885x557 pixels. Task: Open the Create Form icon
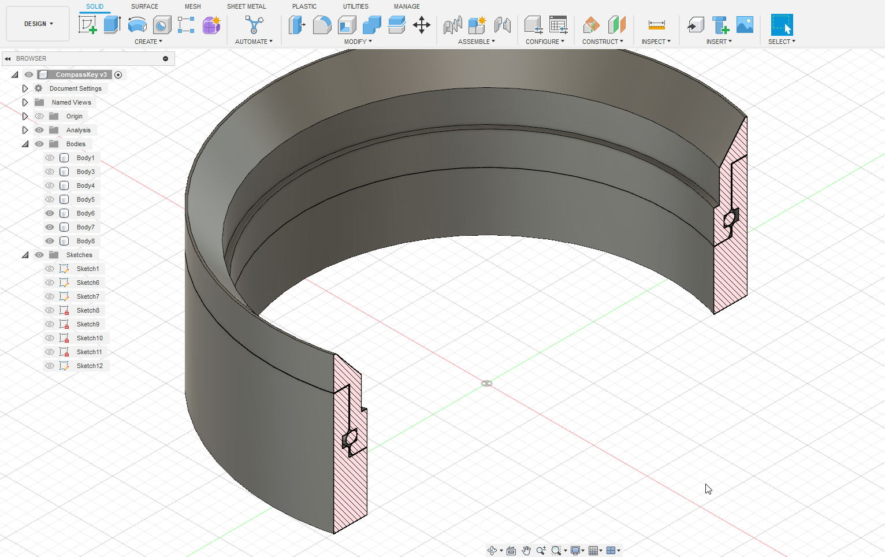pyautogui.click(x=211, y=25)
